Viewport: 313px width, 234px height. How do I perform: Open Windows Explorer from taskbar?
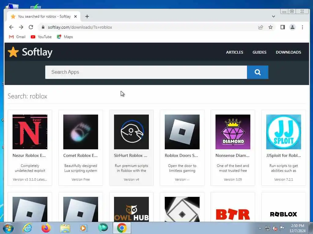(65, 228)
